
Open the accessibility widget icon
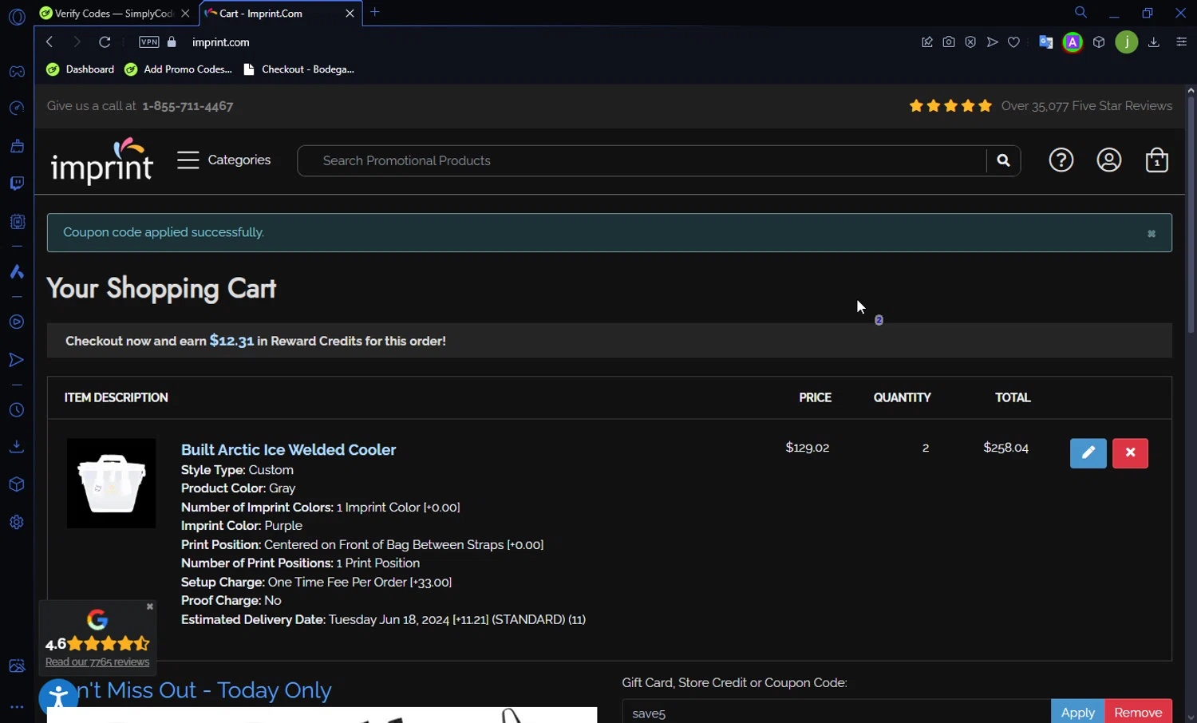(58, 697)
